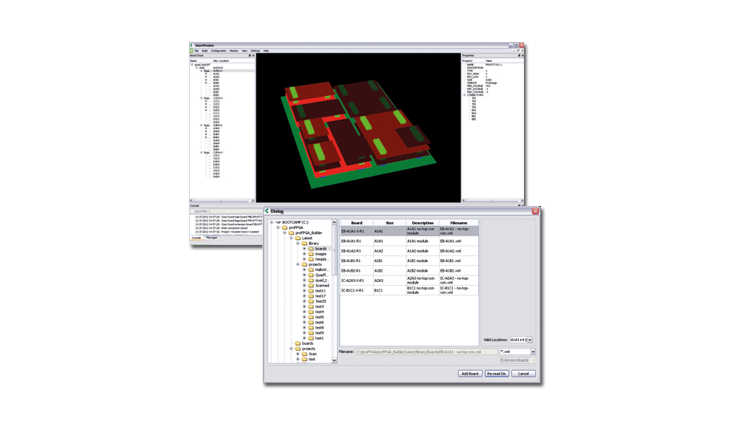Click the Add Board button
739x443 pixels.
point(470,374)
